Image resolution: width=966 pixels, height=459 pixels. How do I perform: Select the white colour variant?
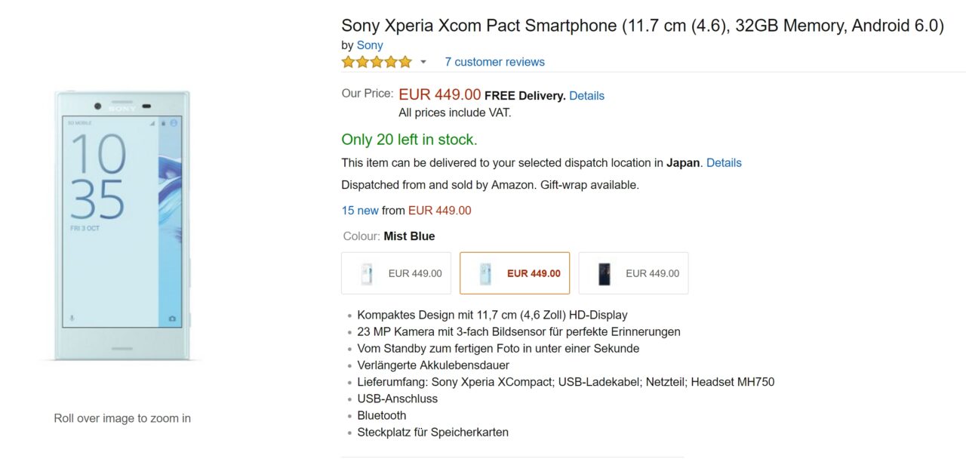[x=396, y=273]
